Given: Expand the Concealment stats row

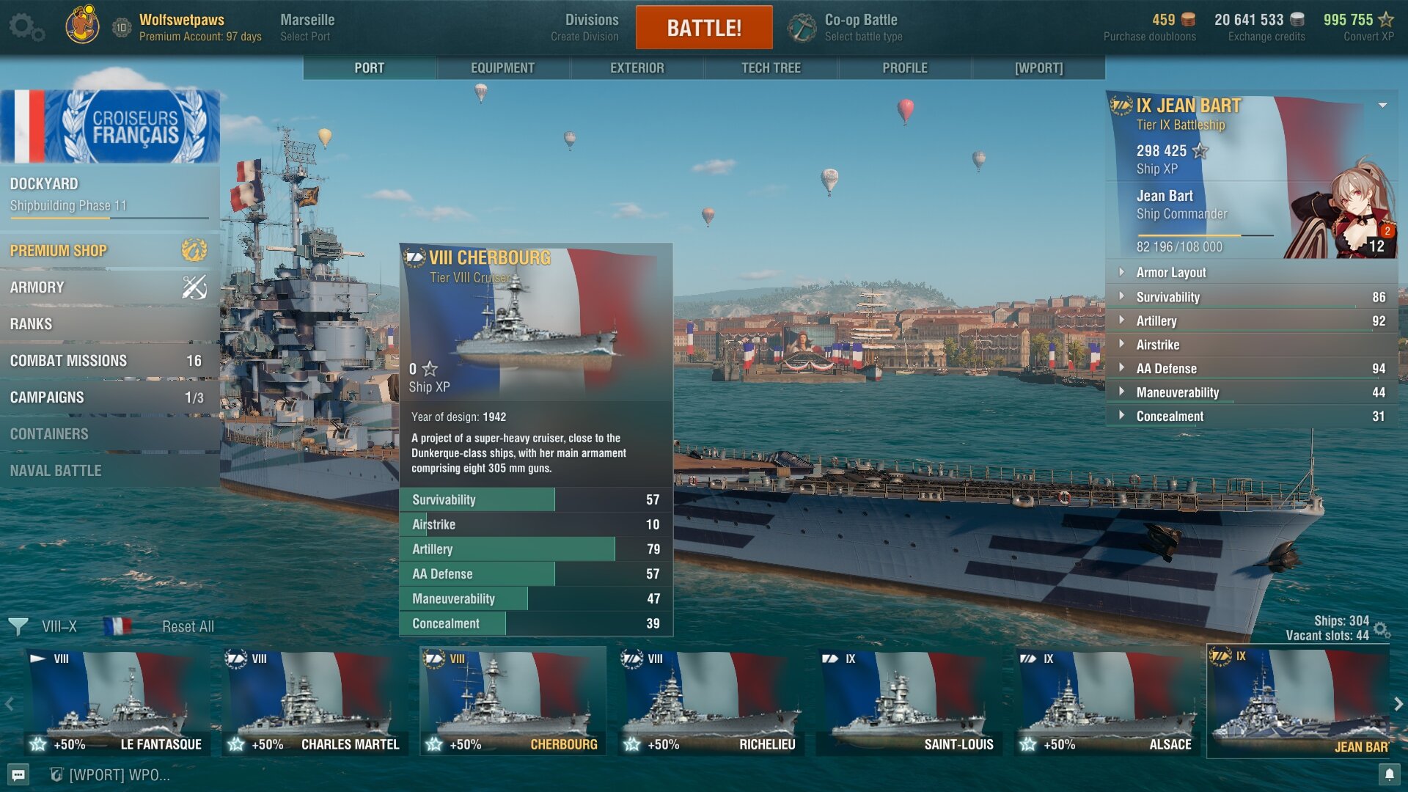Looking at the screenshot, I should (1169, 416).
